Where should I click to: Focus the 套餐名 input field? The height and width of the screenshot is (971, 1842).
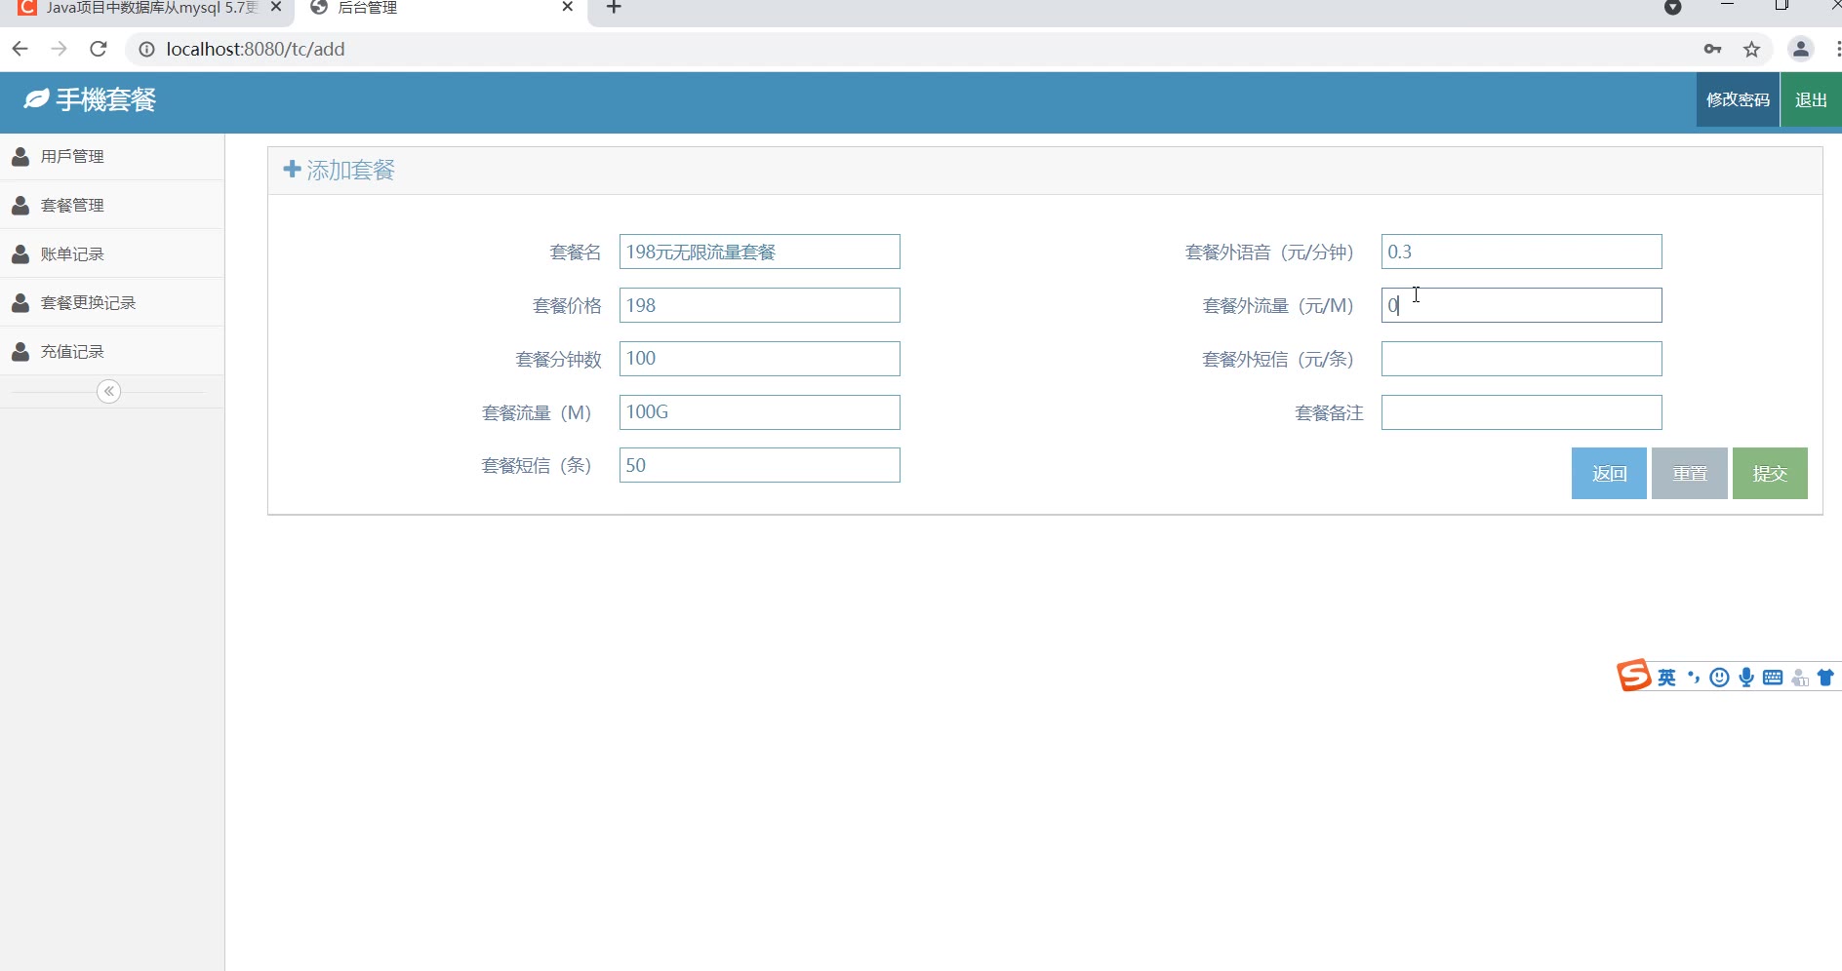point(759,252)
